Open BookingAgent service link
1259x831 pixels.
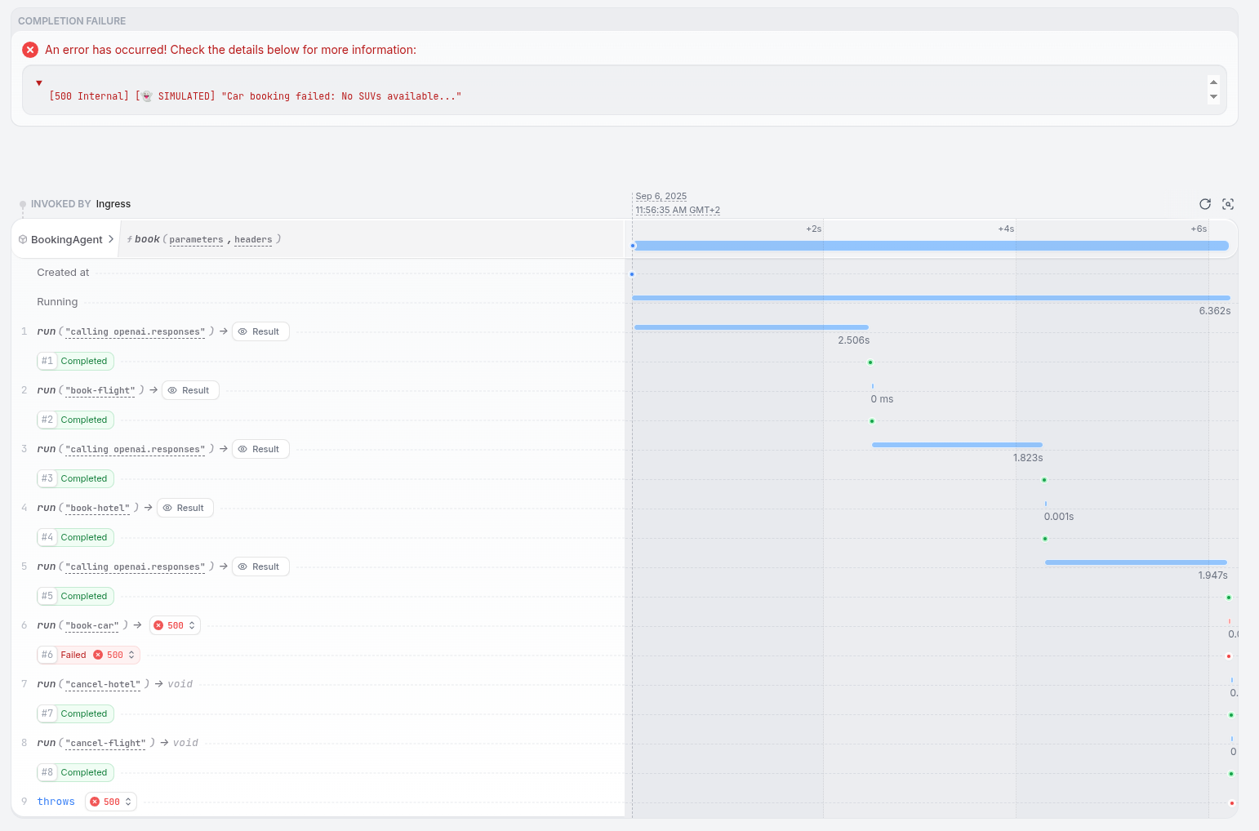pos(66,239)
